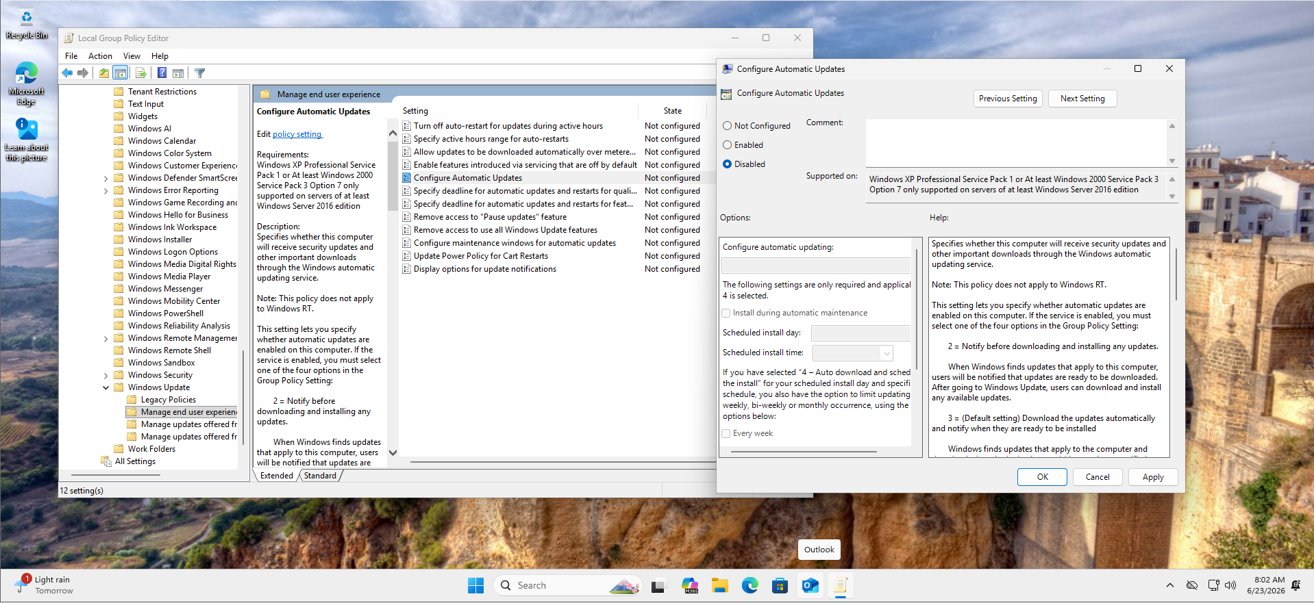The height and width of the screenshot is (603, 1314).
Task: Check Install during automatic maintenance box
Action: (x=726, y=313)
